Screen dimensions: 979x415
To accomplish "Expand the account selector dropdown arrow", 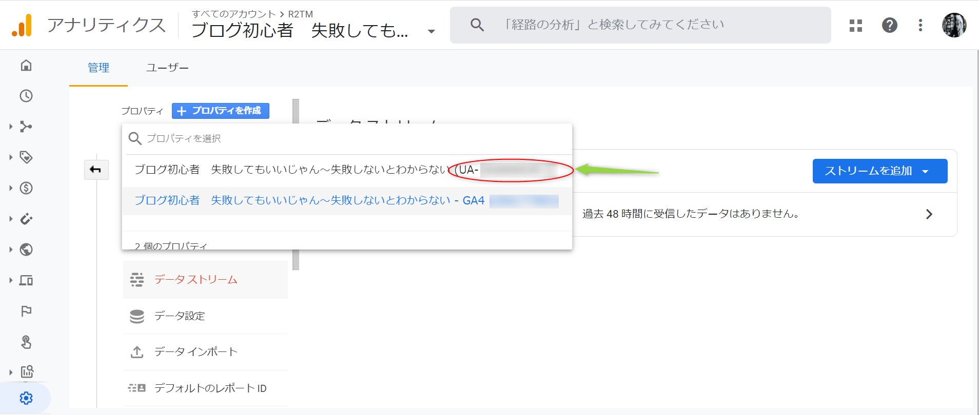I will pos(431,31).
